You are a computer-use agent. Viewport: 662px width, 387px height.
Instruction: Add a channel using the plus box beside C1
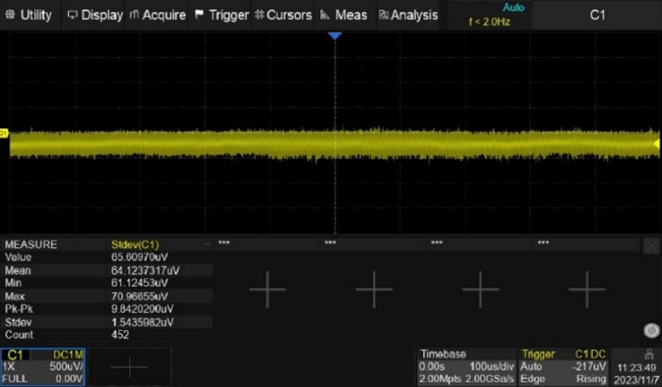click(130, 367)
